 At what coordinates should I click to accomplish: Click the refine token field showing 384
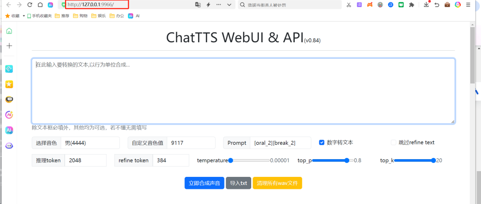coord(171,160)
